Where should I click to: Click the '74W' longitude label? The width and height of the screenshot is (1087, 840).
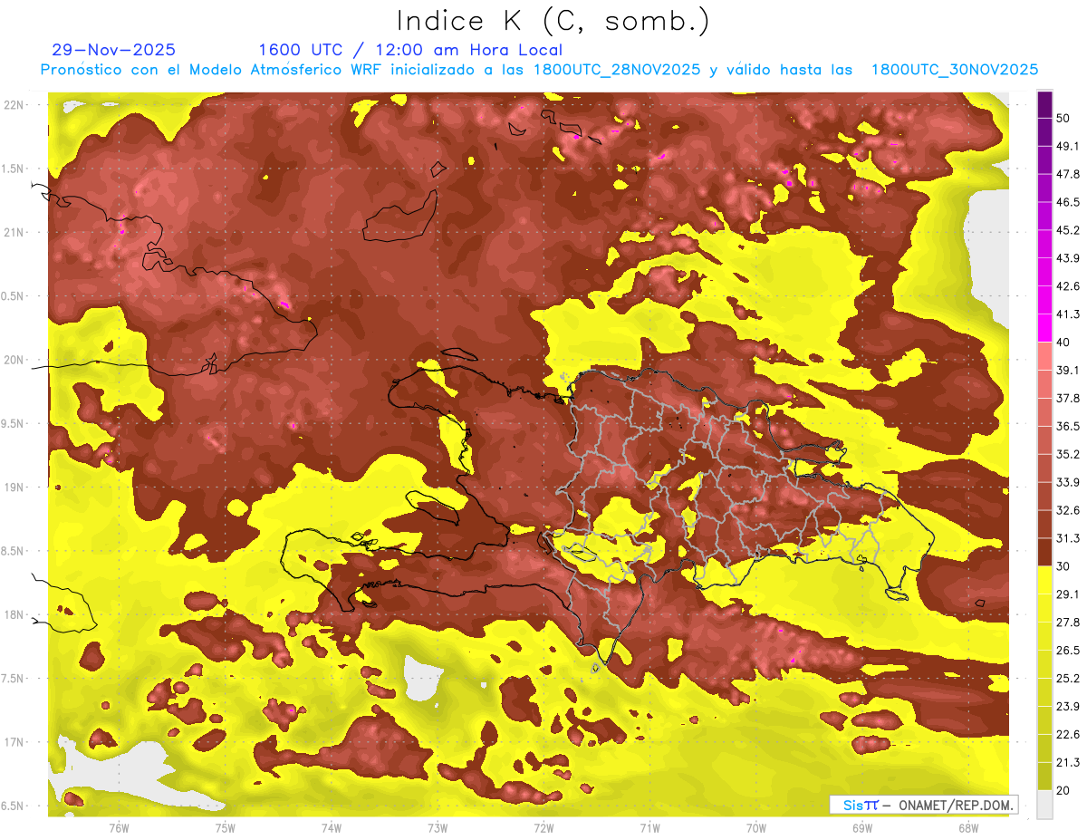click(332, 827)
